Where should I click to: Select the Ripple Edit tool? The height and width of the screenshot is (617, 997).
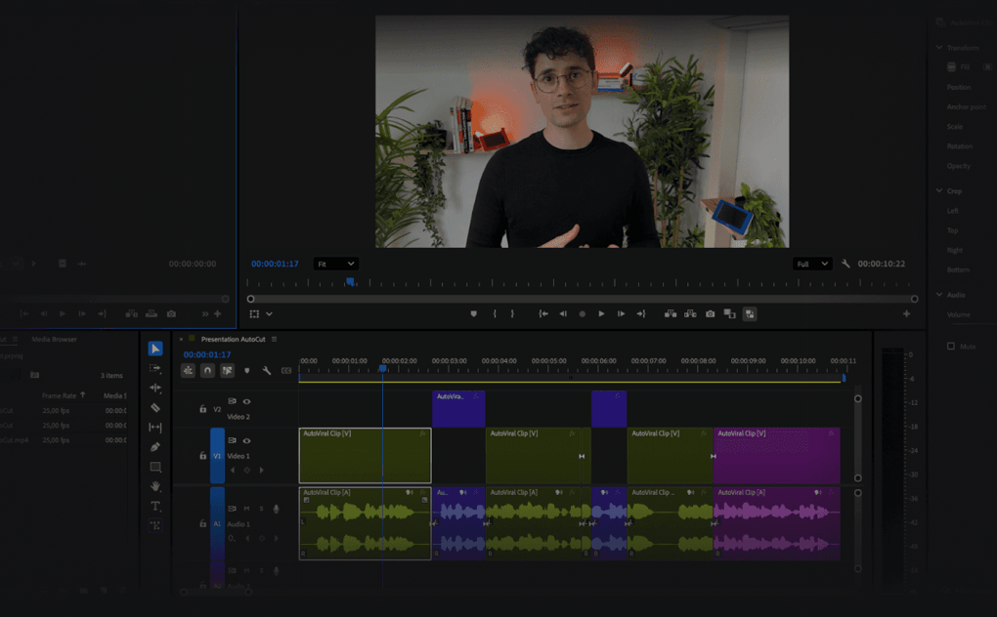(155, 388)
